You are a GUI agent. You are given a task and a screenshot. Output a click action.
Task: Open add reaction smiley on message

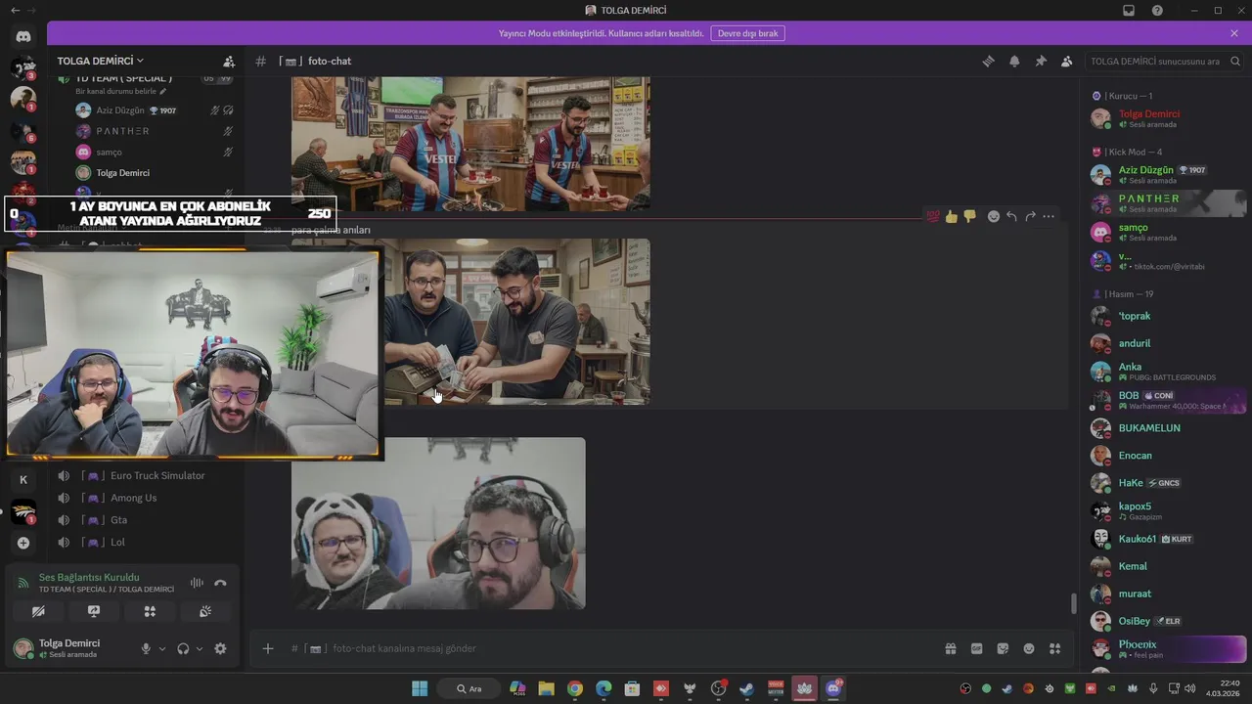click(993, 216)
